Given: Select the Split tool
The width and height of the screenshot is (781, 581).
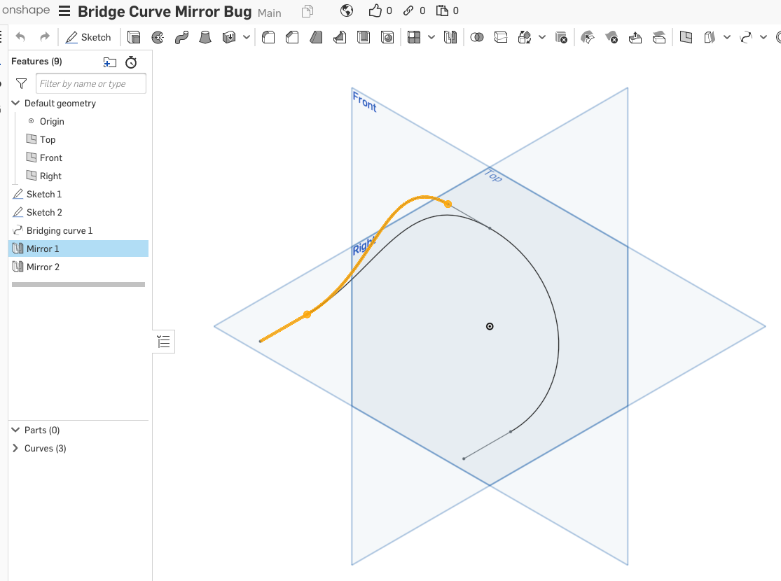Looking at the screenshot, I should 501,37.
